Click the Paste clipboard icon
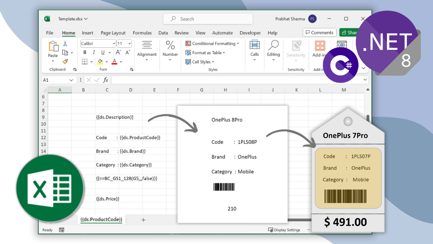 pyautogui.click(x=53, y=47)
